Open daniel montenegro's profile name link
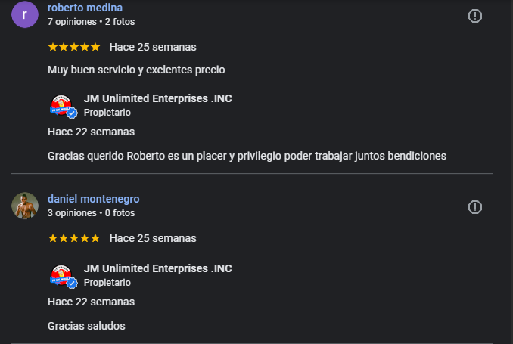The height and width of the screenshot is (344, 513). 93,199
